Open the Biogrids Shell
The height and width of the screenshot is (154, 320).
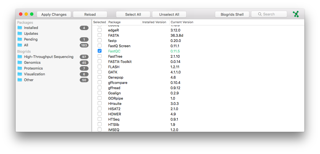232,14
